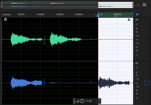Click the 'samples' time format label

click(x=6, y=14)
